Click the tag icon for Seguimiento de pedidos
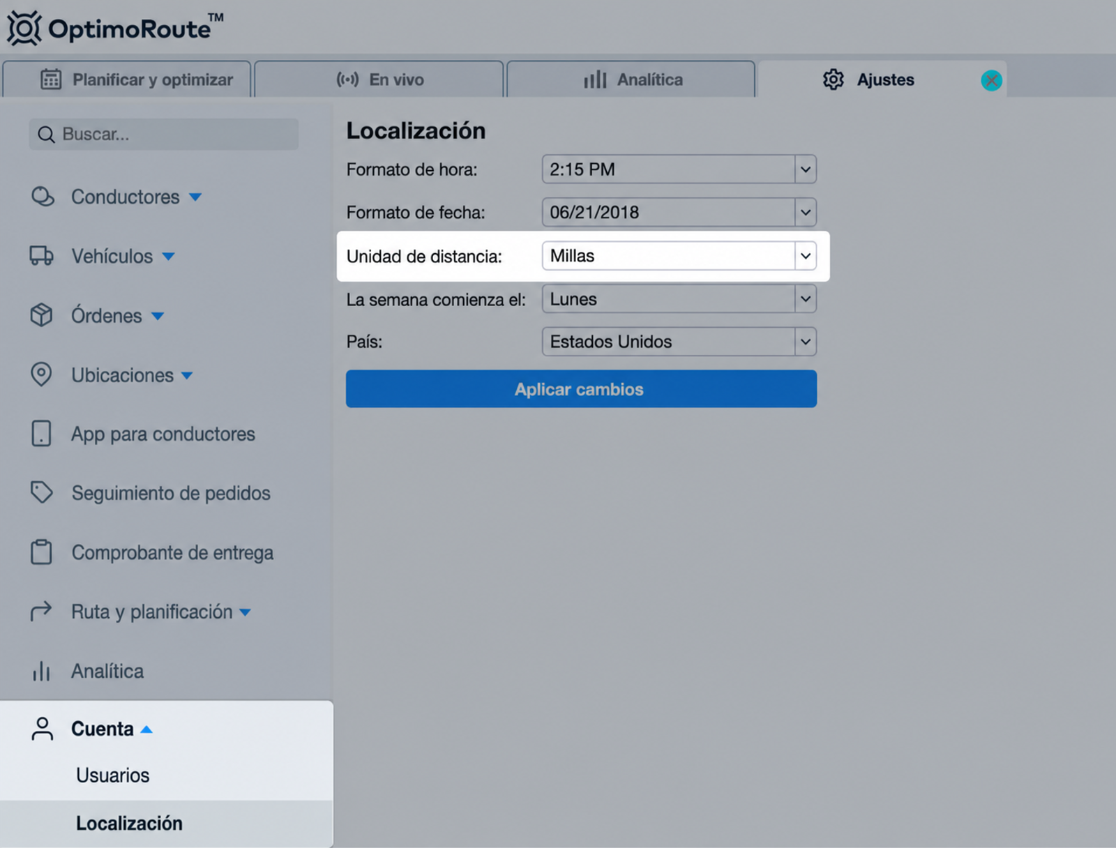This screenshot has width=1116, height=848. click(x=41, y=492)
